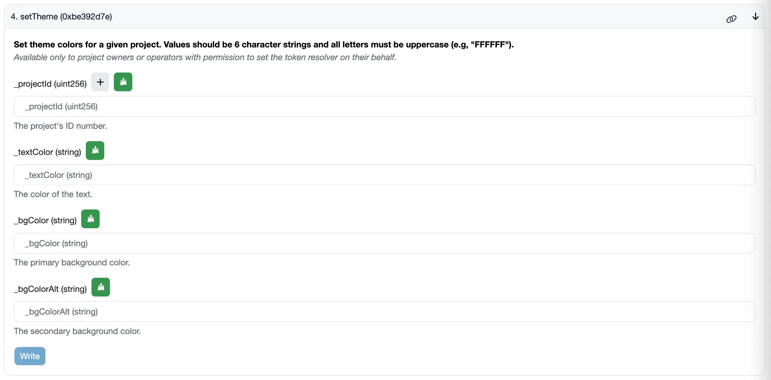Submit the theme transaction via Write
The height and width of the screenshot is (380, 771).
[29, 356]
